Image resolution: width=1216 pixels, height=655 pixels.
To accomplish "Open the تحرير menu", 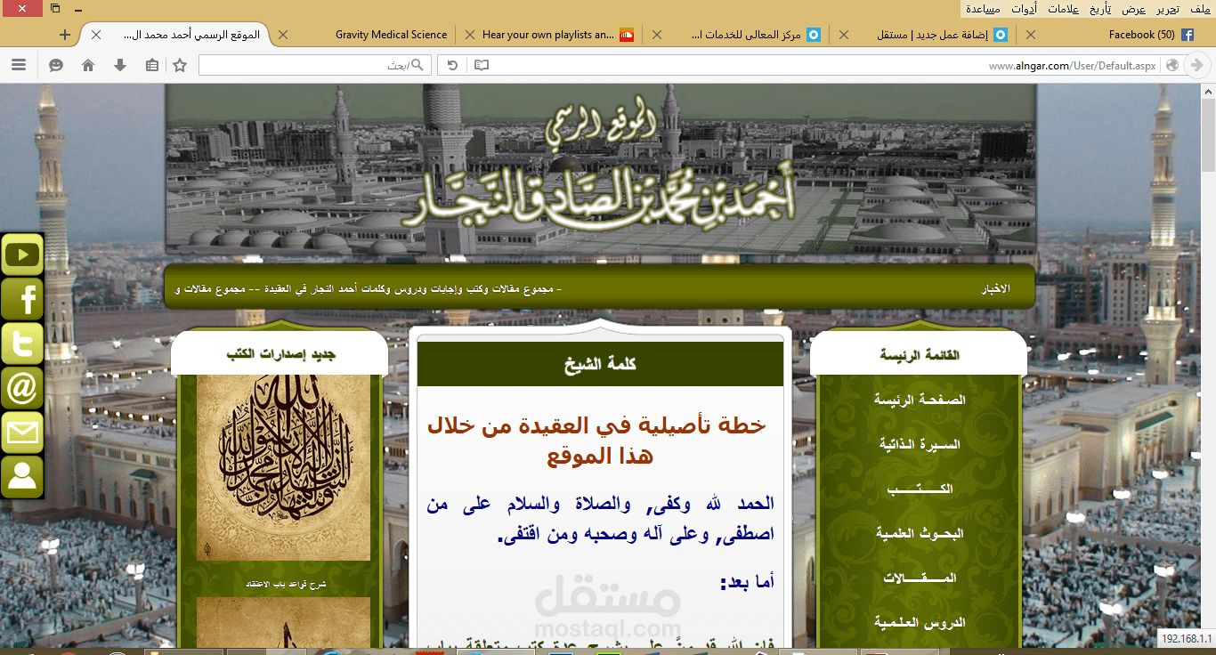I will (x=1169, y=9).
